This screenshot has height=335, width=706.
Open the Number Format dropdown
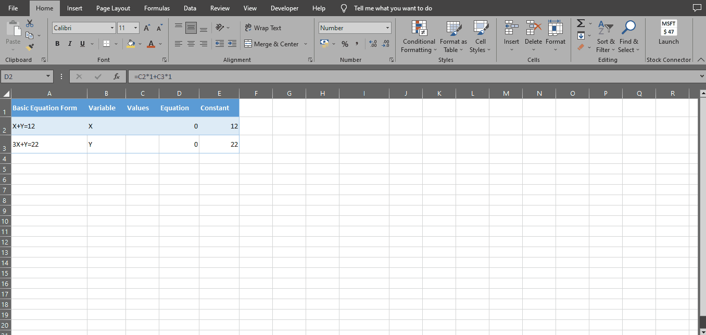(355, 27)
